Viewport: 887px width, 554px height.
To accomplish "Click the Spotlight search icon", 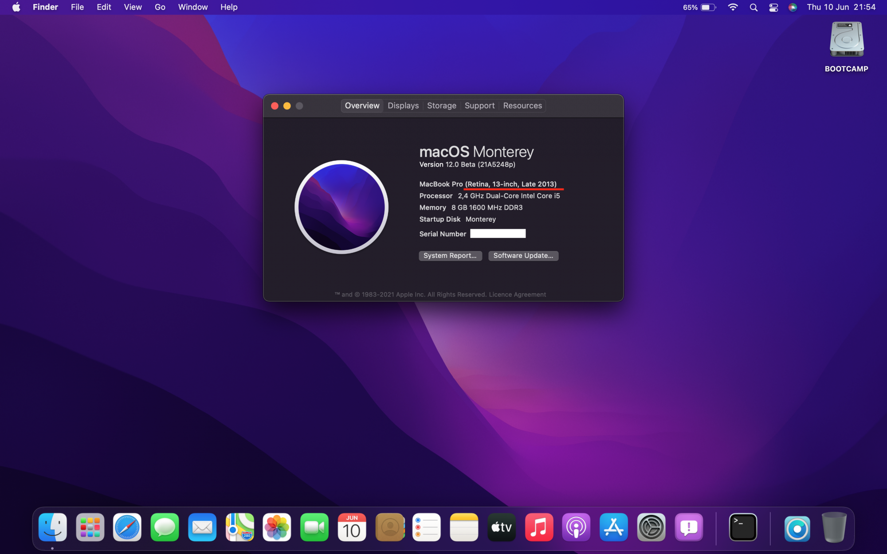I will pos(754,8).
